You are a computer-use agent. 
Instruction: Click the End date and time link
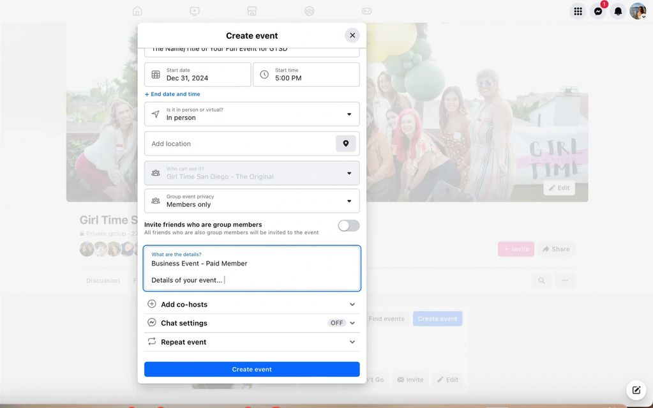(x=172, y=94)
